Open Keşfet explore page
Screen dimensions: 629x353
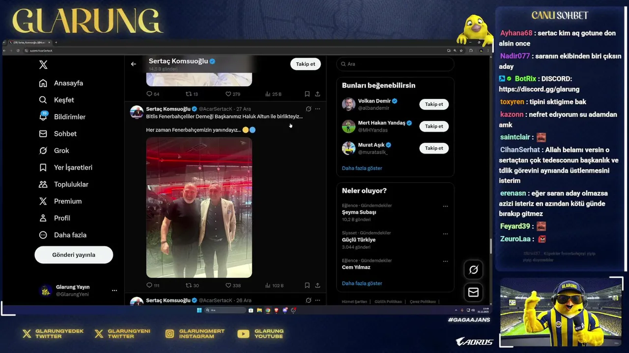[57, 100]
